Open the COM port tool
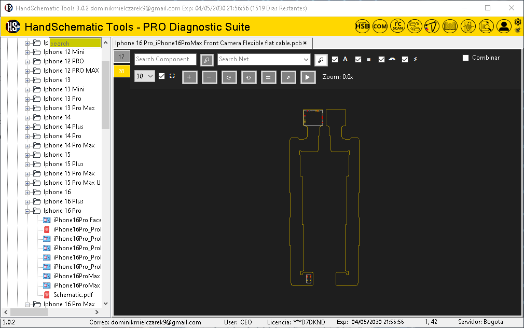 [380, 26]
